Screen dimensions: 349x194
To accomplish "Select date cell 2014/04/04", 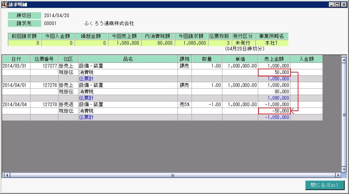I will (x=16, y=104).
